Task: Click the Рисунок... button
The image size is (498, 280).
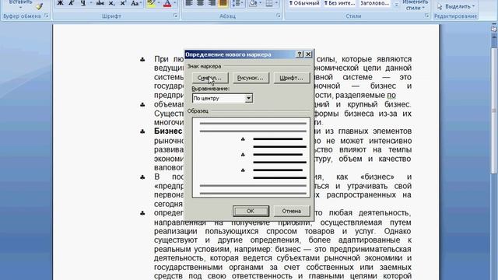Action: [x=251, y=78]
